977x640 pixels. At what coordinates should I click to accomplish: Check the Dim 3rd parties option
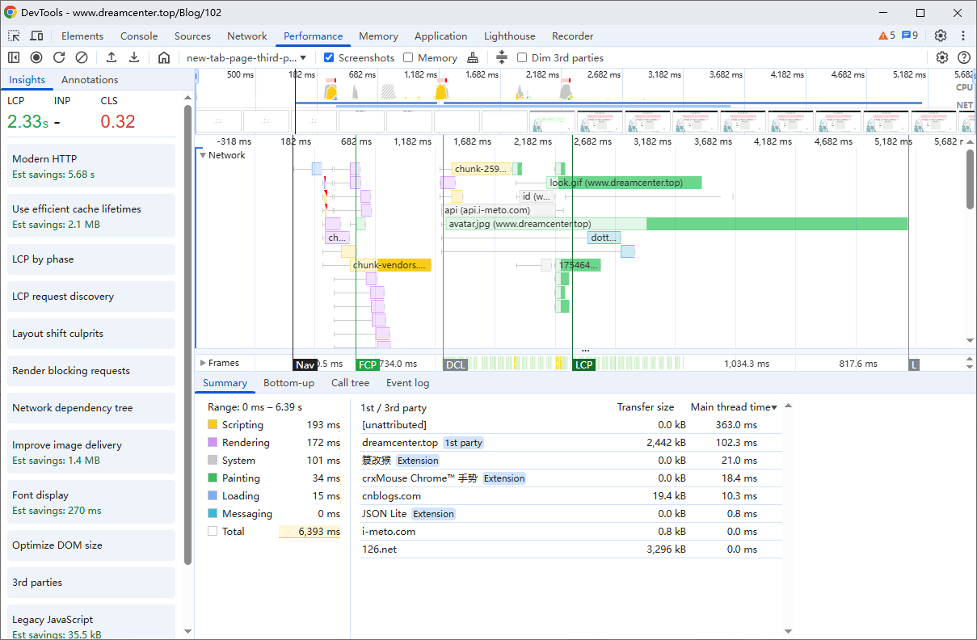pos(522,57)
